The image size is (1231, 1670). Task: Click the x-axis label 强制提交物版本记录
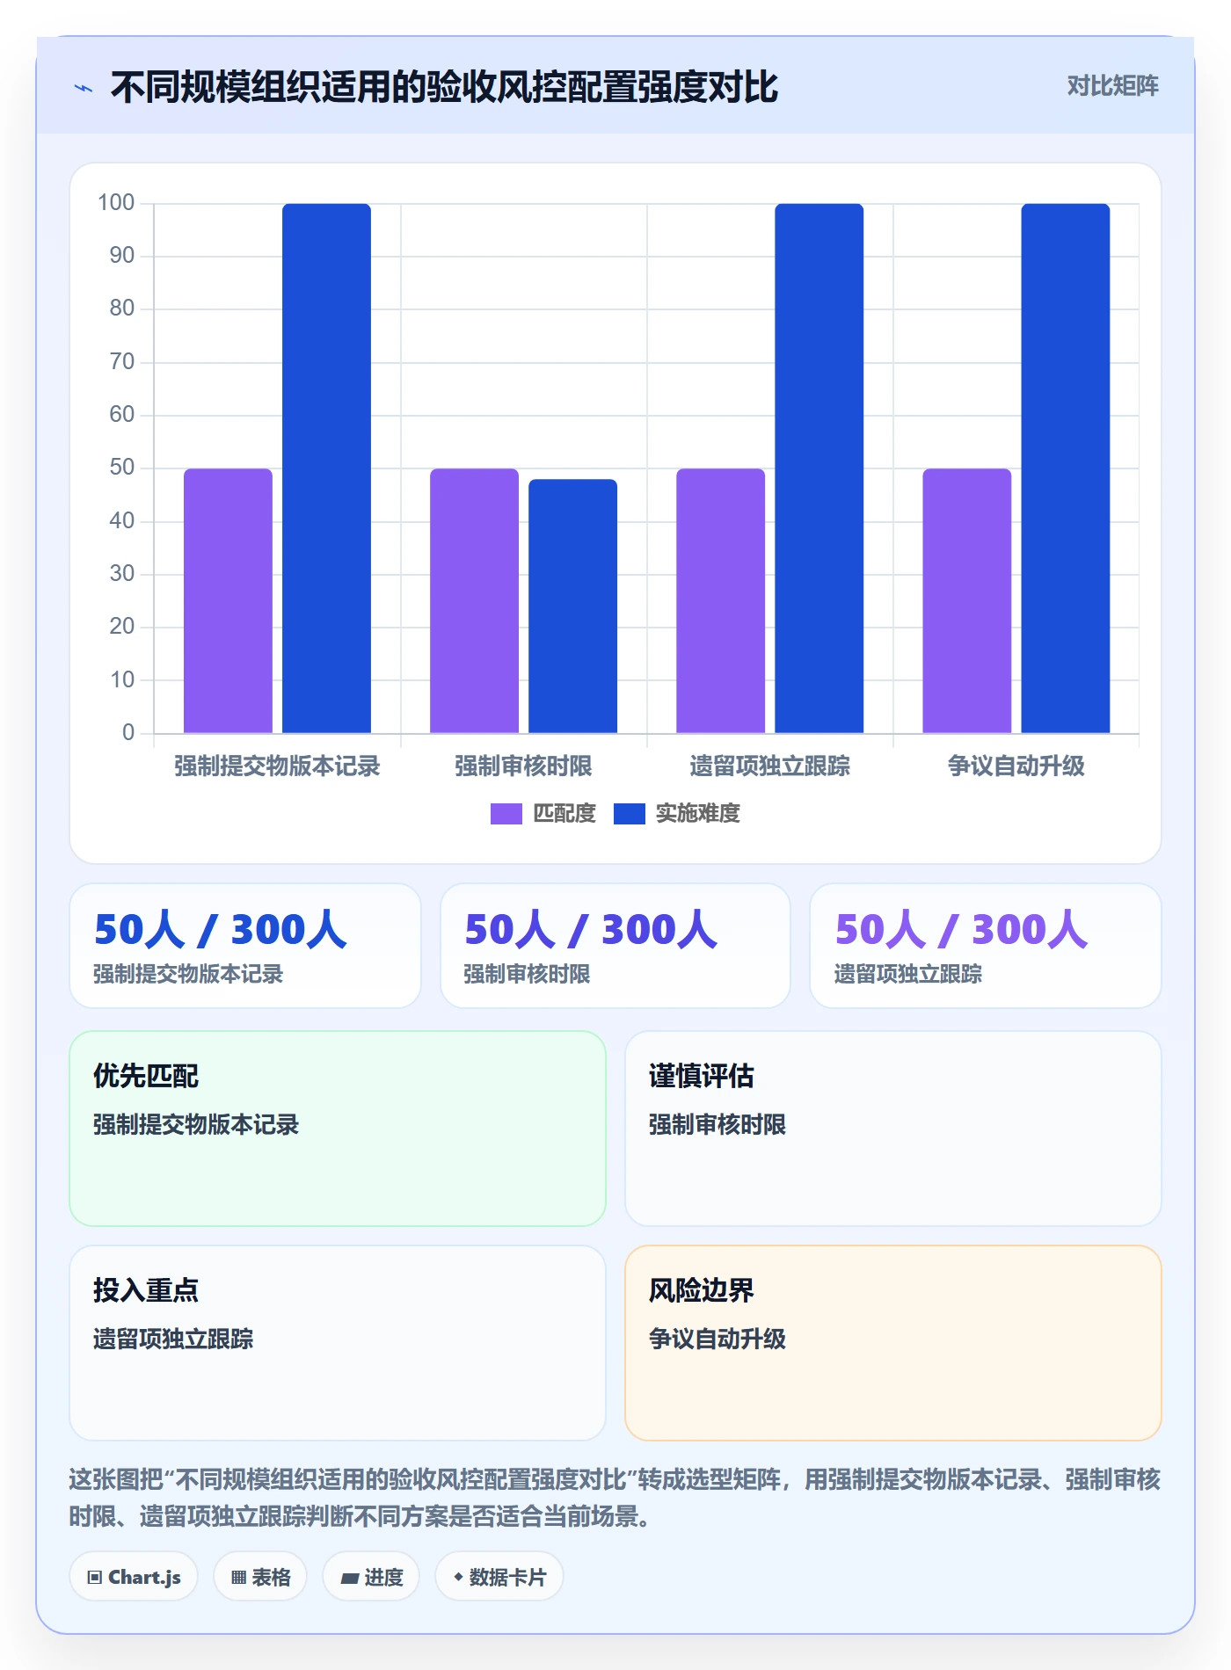(x=277, y=766)
